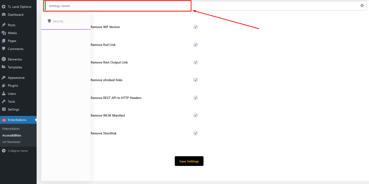The image size is (369, 184).
Task: Click the Plugins plug icon
Action: pos(4,85)
